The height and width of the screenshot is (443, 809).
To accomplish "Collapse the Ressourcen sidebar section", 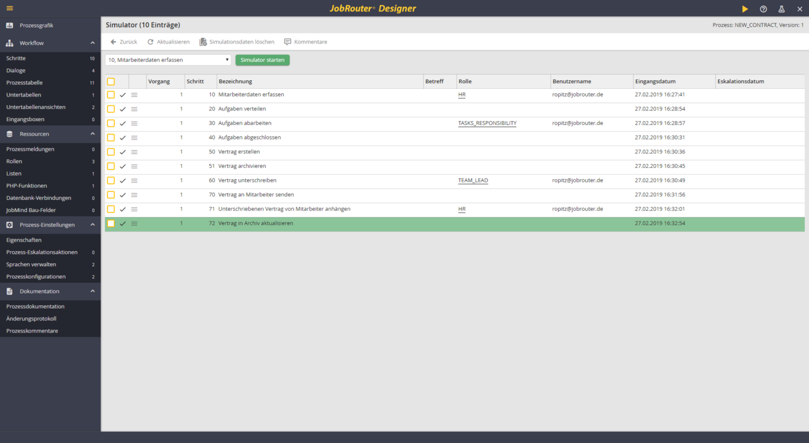I will point(92,134).
